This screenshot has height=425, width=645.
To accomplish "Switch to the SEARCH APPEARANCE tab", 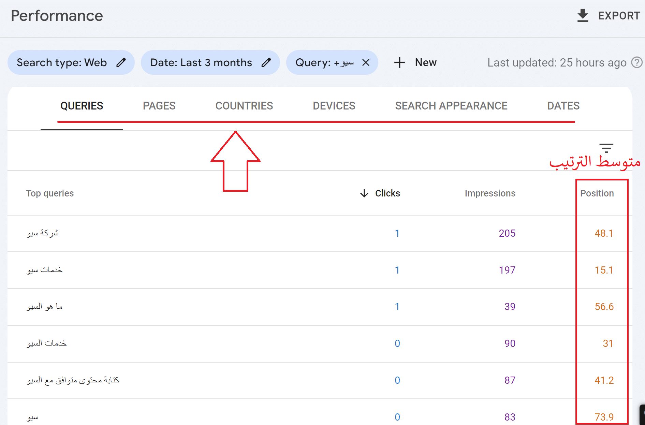I will tap(451, 106).
